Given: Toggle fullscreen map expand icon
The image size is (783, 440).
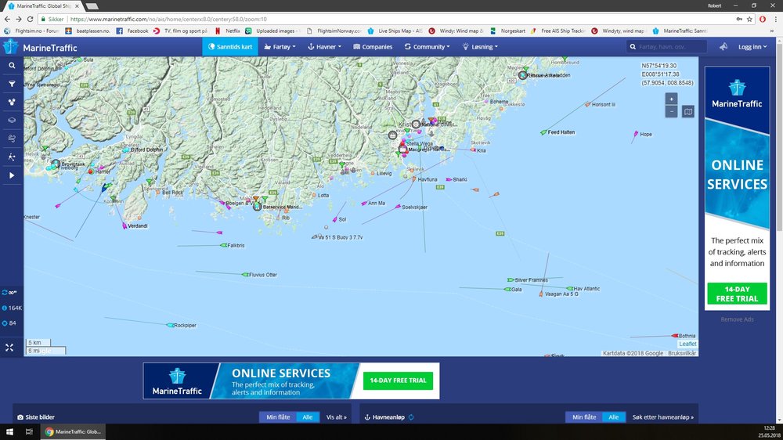Looking at the screenshot, I should (x=9, y=348).
